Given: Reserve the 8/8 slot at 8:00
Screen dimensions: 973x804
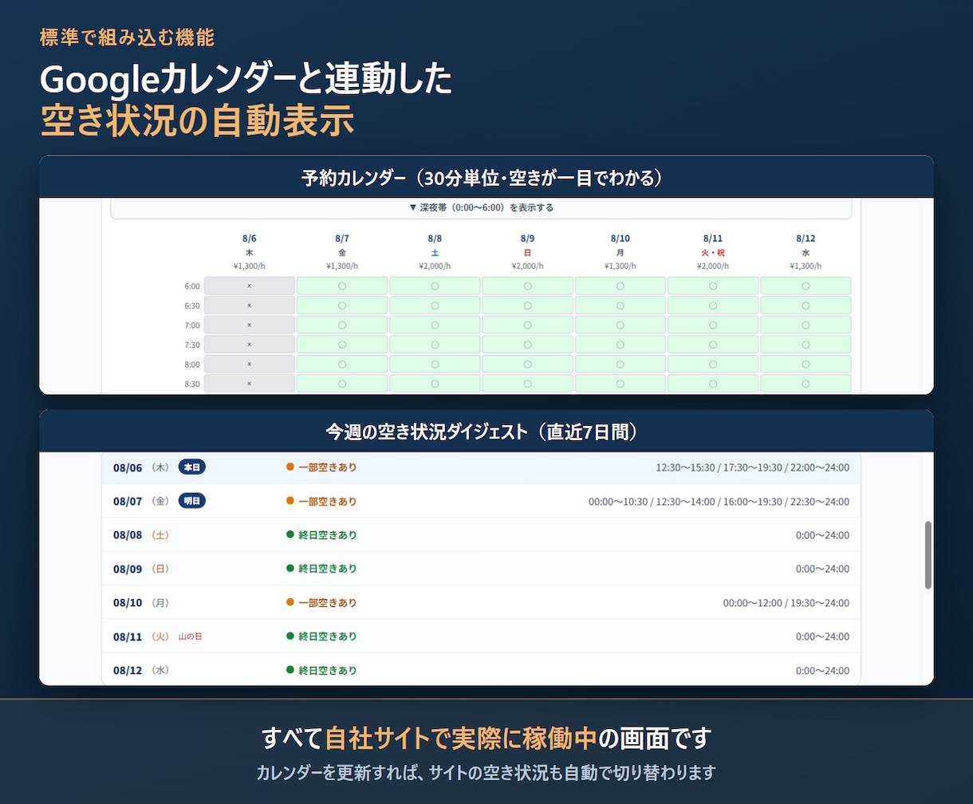Looking at the screenshot, I should (x=435, y=364).
